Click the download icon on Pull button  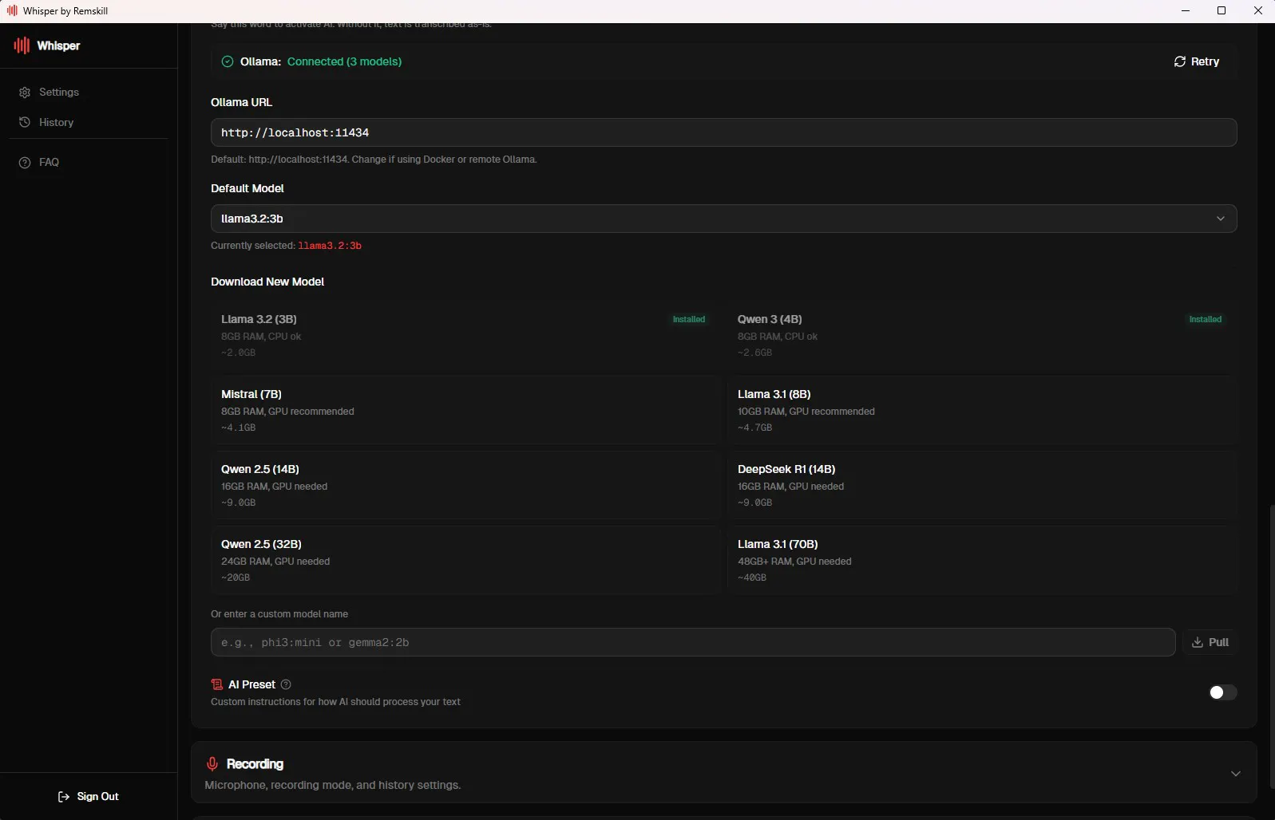click(x=1198, y=642)
